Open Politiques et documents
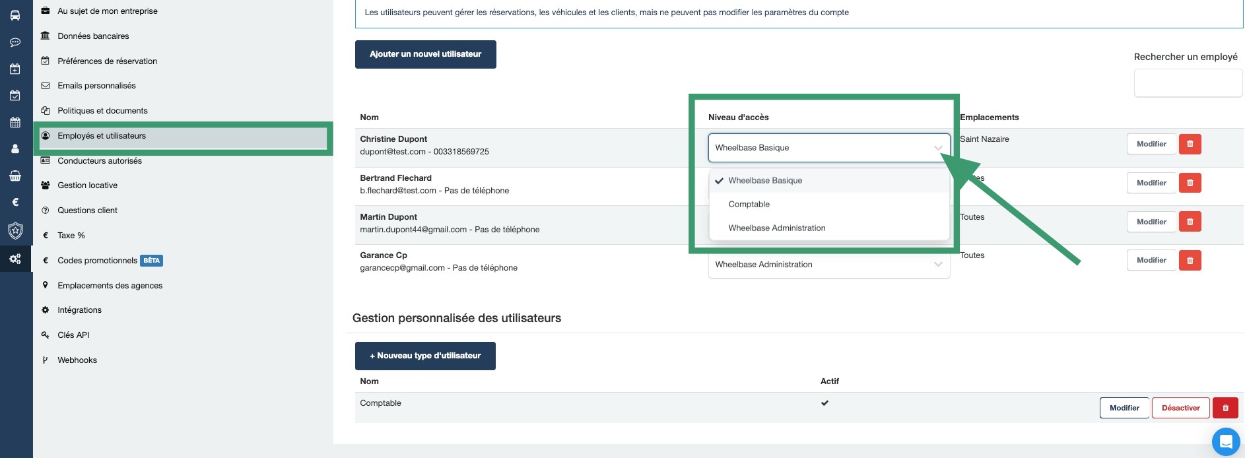This screenshot has height=458, width=1245. pos(102,111)
